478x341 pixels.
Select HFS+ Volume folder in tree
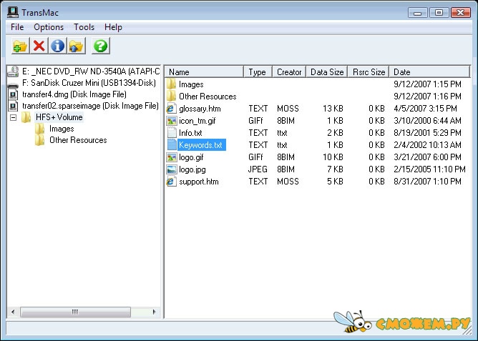click(x=59, y=117)
